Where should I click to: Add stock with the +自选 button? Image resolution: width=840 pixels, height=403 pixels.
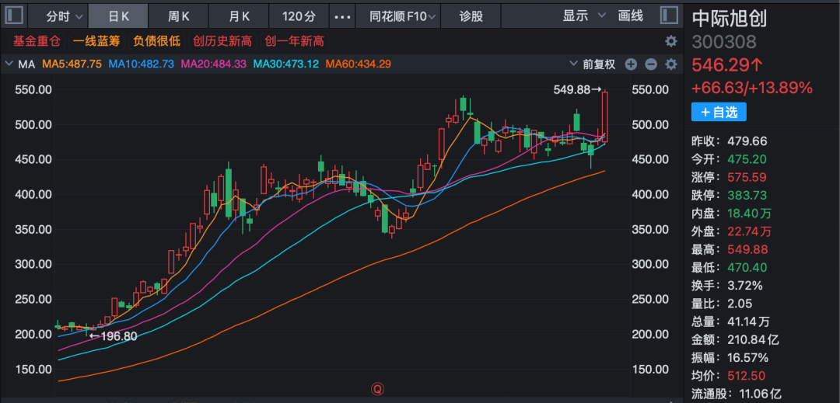(x=719, y=112)
